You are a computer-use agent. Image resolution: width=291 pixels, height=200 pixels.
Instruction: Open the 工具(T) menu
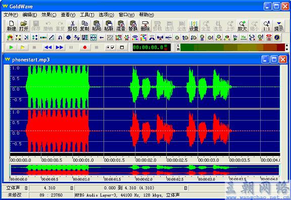coord(87,15)
